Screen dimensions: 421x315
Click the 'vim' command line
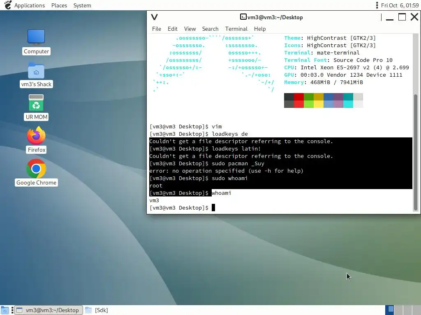point(185,126)
